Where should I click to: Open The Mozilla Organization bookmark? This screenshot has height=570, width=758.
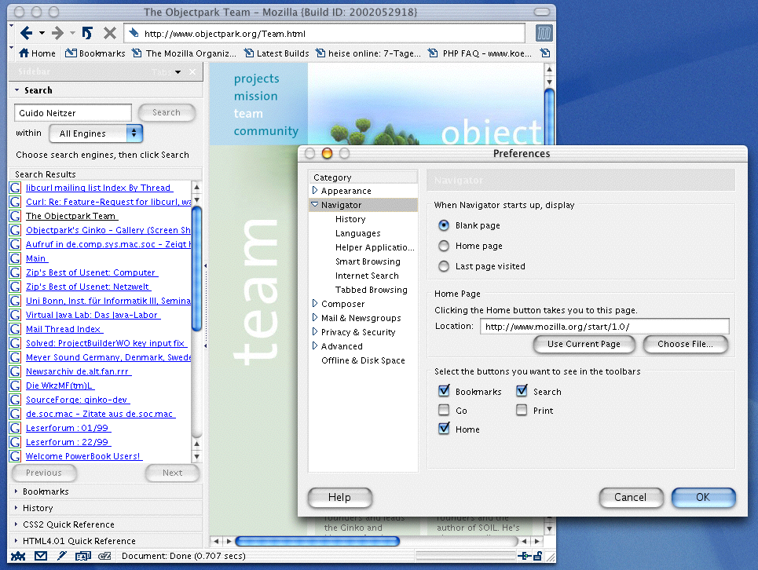pos(184,53)
